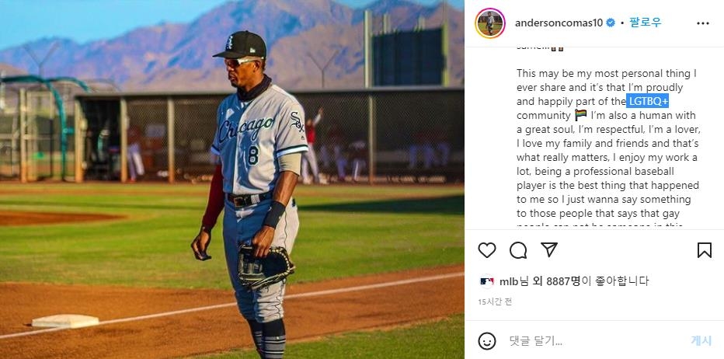Open the andersoncomas10 username link

[x=559, y=23]
